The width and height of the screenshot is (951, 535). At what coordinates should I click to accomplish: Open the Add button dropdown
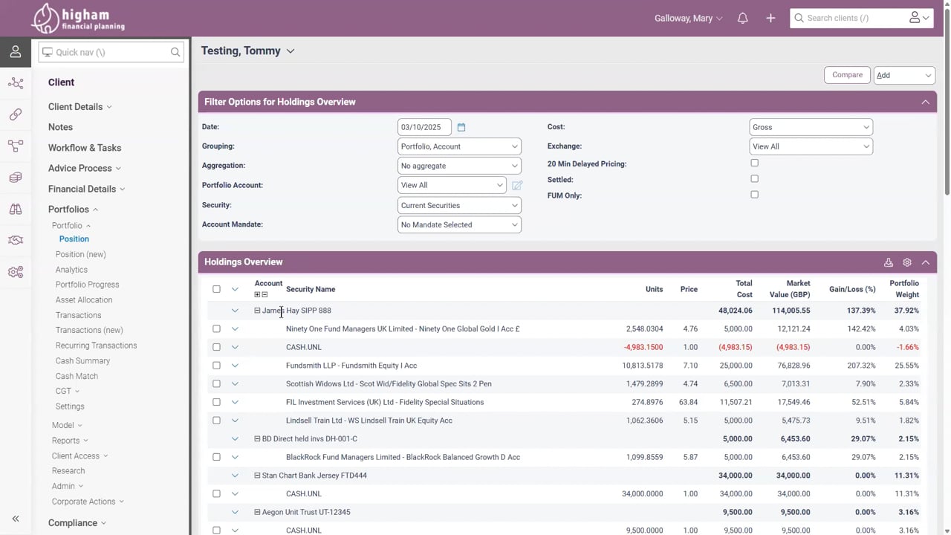tap(904, 75)
